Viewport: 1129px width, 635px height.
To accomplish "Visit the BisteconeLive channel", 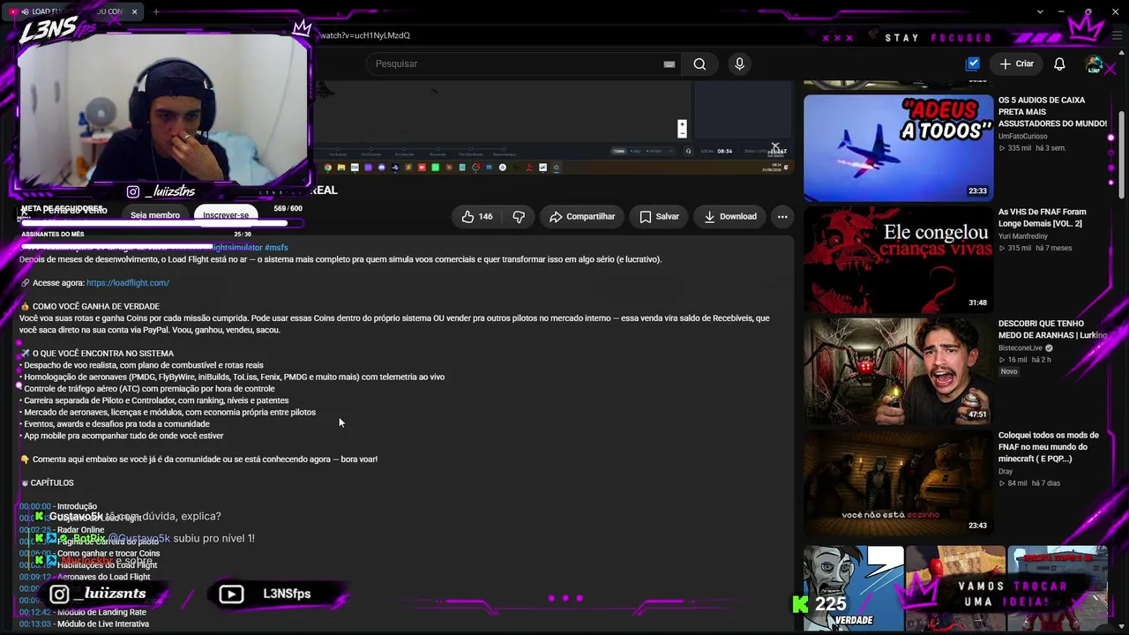I will pos(1021,348).
